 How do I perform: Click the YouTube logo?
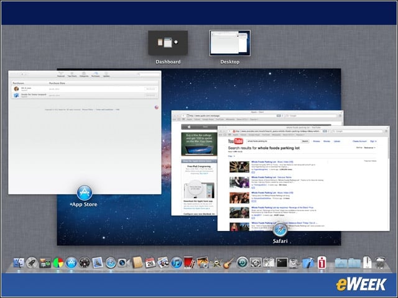[236, 141]
